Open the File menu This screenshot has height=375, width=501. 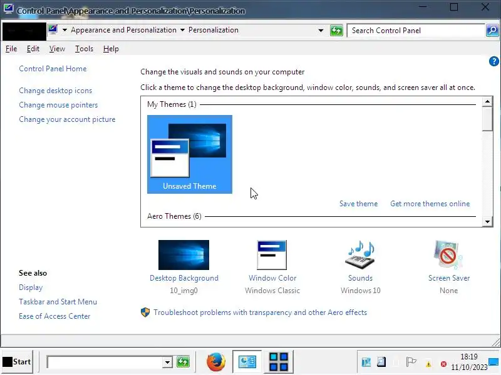[11, 49]
